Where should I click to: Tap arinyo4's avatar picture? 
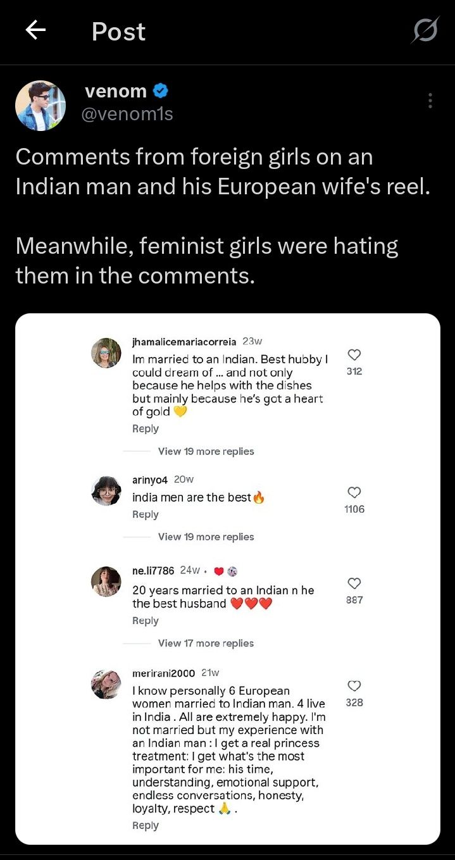pos(106,490)
